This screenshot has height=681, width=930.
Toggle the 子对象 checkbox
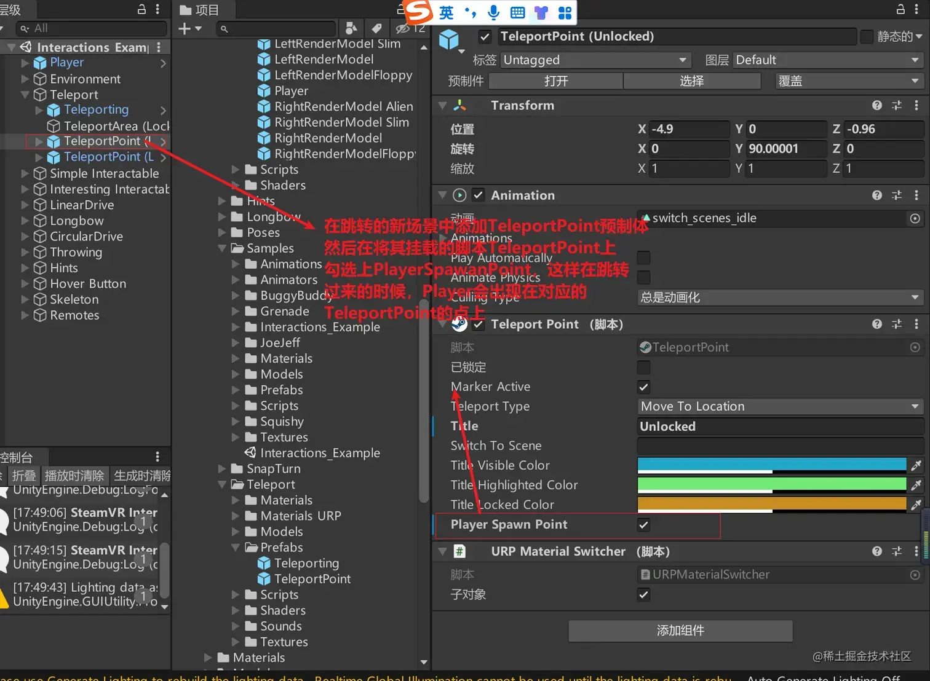tap(644, 595)
